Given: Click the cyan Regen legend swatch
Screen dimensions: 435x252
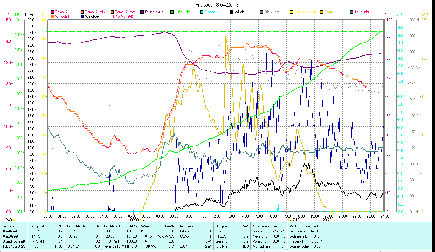Looking at the screenshot, I should [x=202, y=12].
